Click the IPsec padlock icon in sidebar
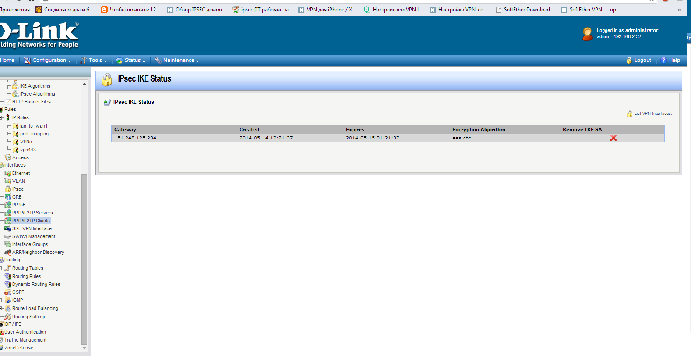The height and width of the screenshot is (356, 691). [8, 189]
